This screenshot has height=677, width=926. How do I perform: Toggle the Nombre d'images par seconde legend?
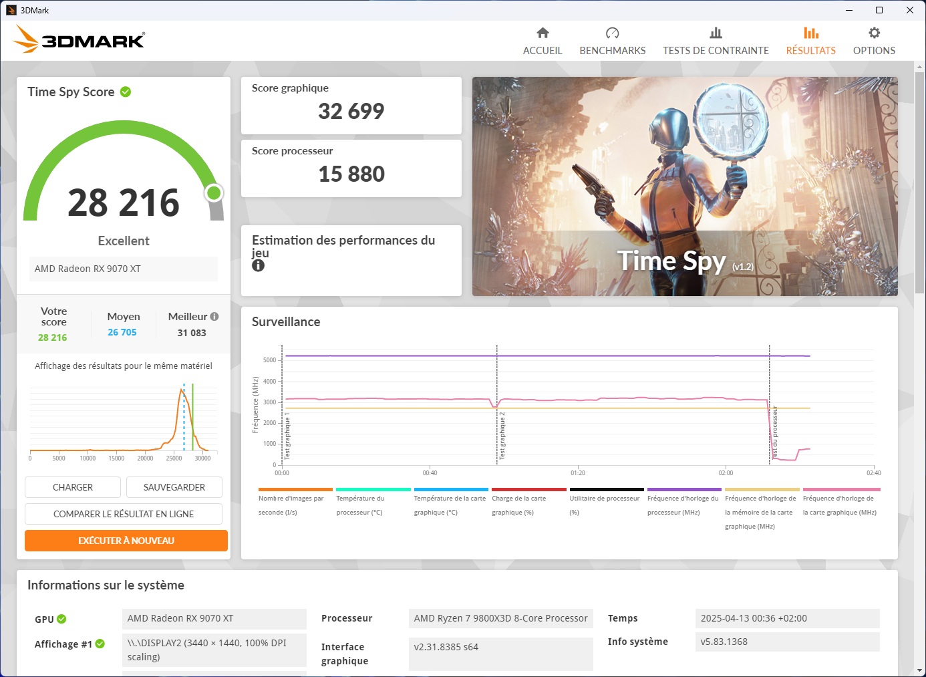(x=295, y=501)
